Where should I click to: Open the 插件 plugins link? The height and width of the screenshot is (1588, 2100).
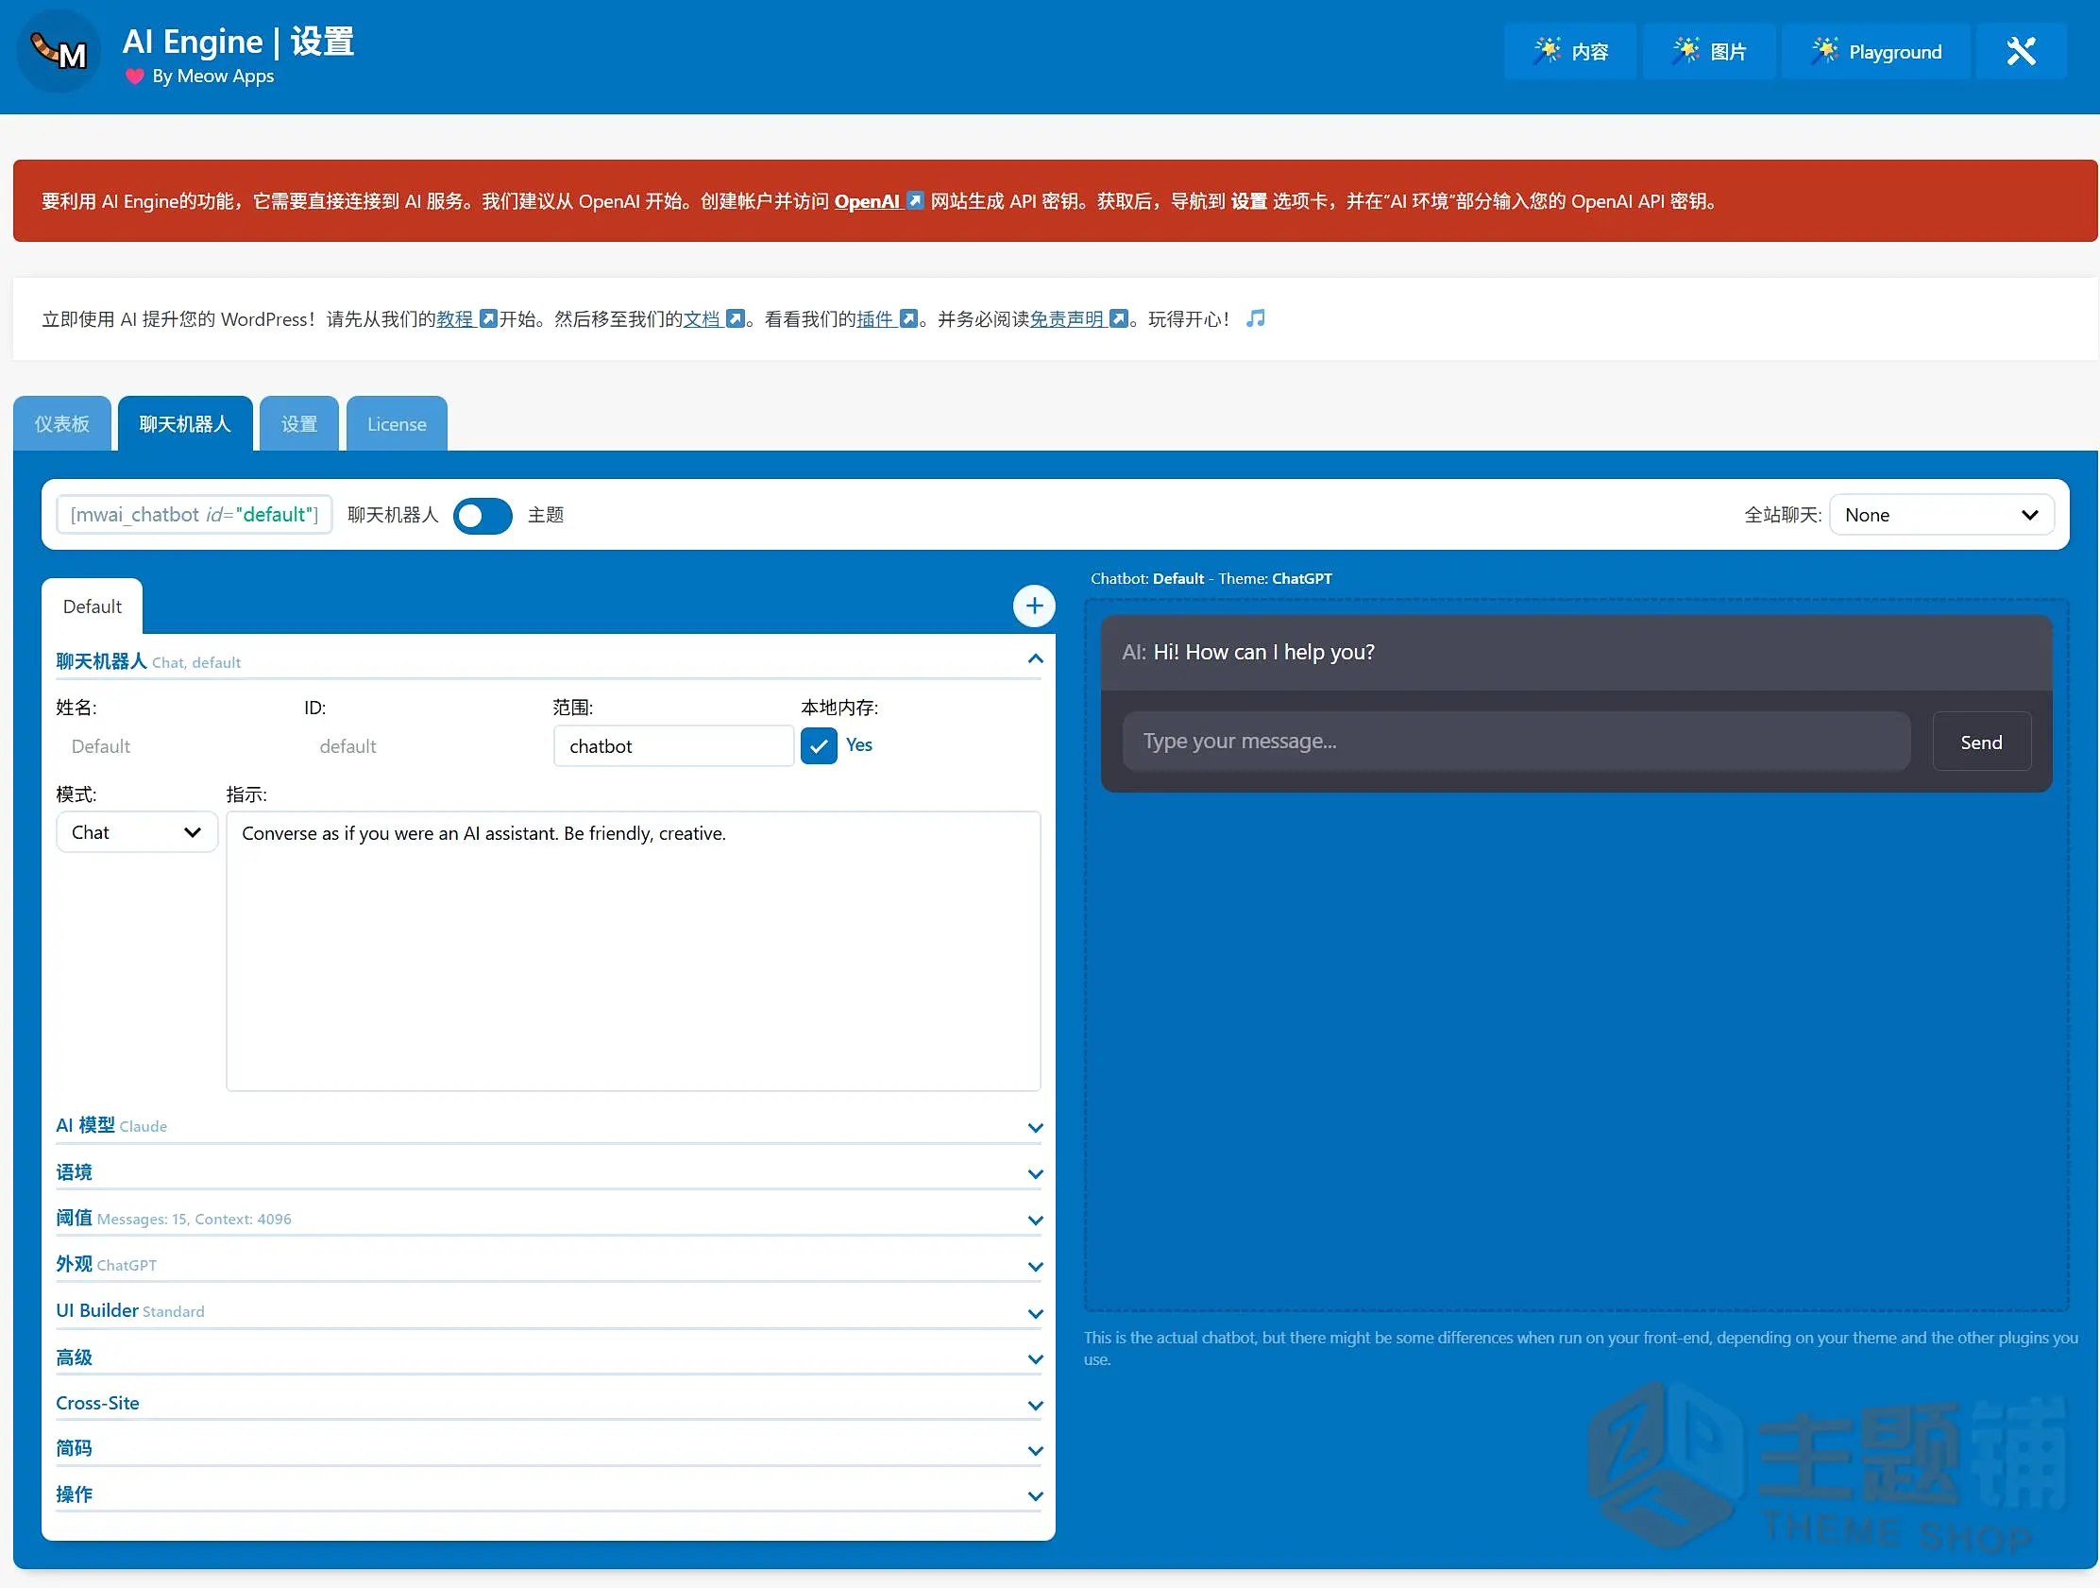(875, 319)
